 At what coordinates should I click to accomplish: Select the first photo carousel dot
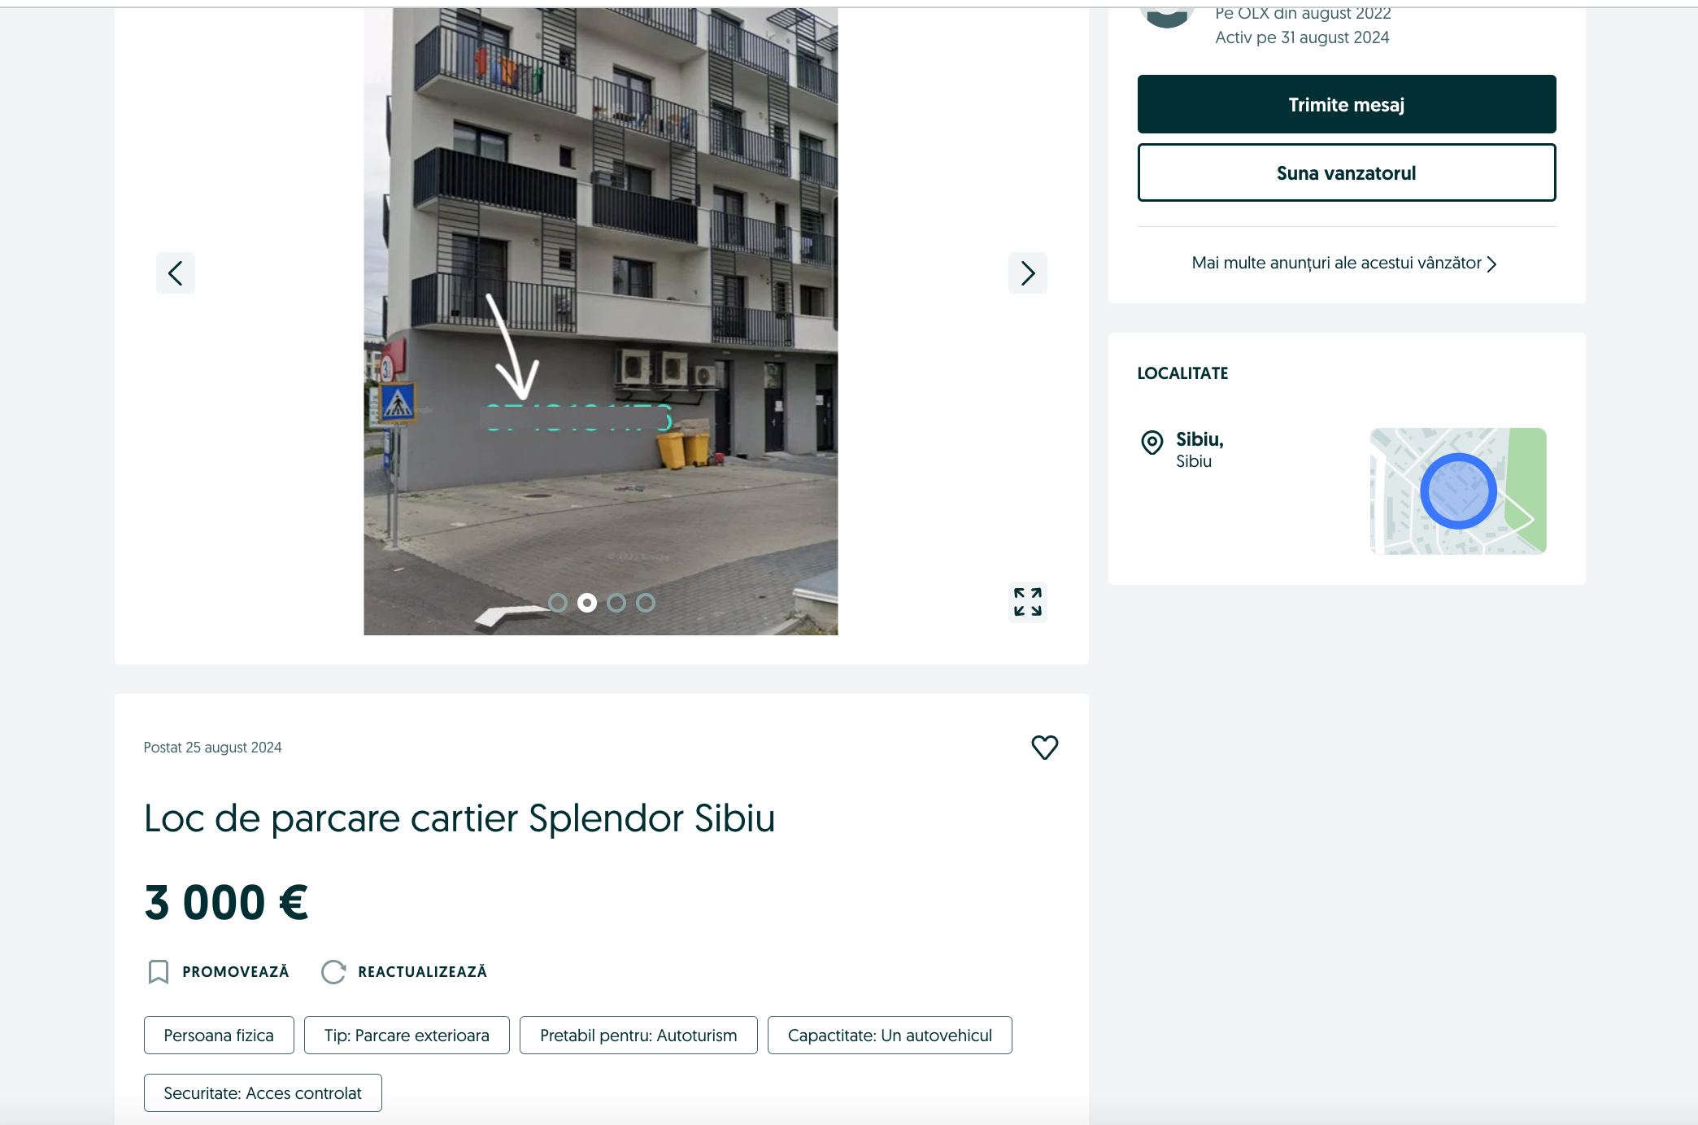558,603
